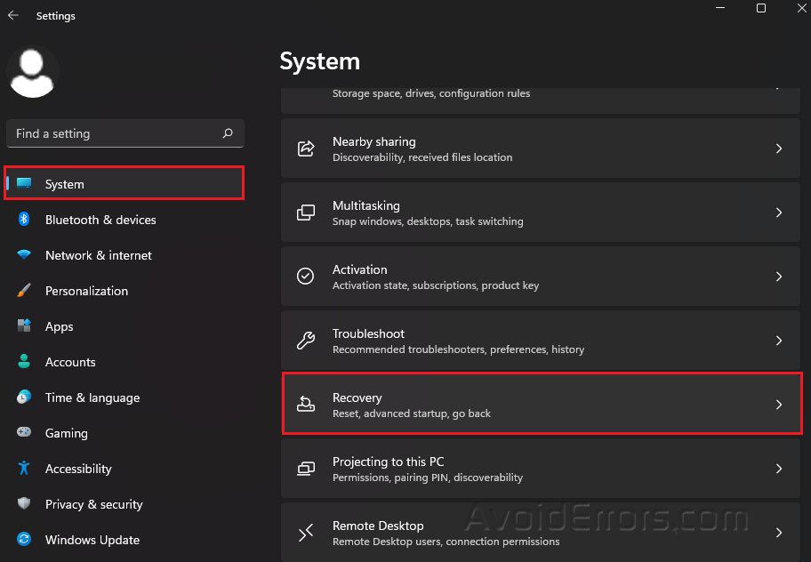Click the Bluetooth icon in the sidebar
Image resolution: width=811 pixels, height=562 pixels.
[x=25, y=220]
